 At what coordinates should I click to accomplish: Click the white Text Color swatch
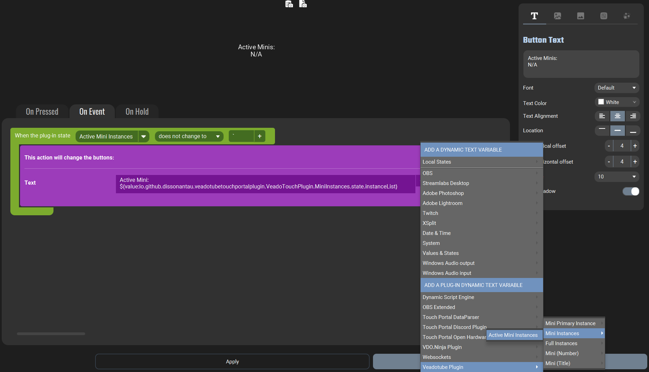601,102
